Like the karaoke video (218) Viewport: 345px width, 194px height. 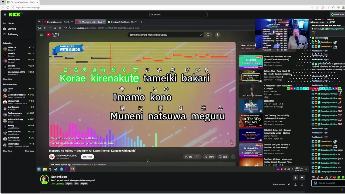coord(188,157)
